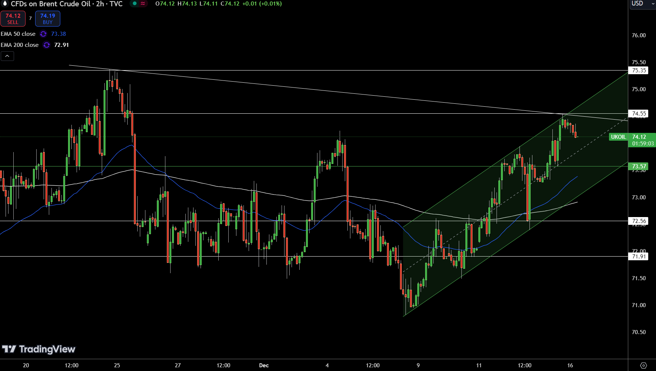Click the Brent Crude Oil droplet logo

pyautogui.click(x=5, y=3)
